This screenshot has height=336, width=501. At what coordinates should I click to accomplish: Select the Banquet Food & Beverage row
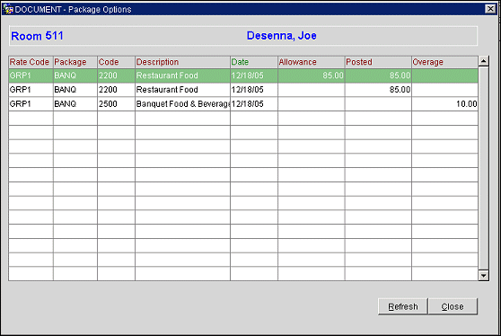coord(243,104)
